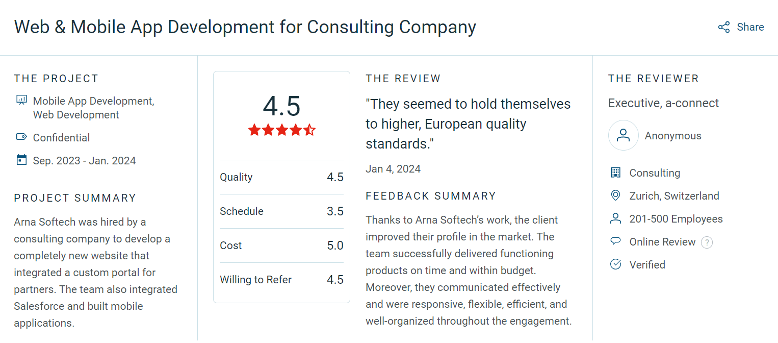Viewport: 778px width, 343px height.
Task: Select the Zurich location pin icon
Action: click(x=615, y=195)
